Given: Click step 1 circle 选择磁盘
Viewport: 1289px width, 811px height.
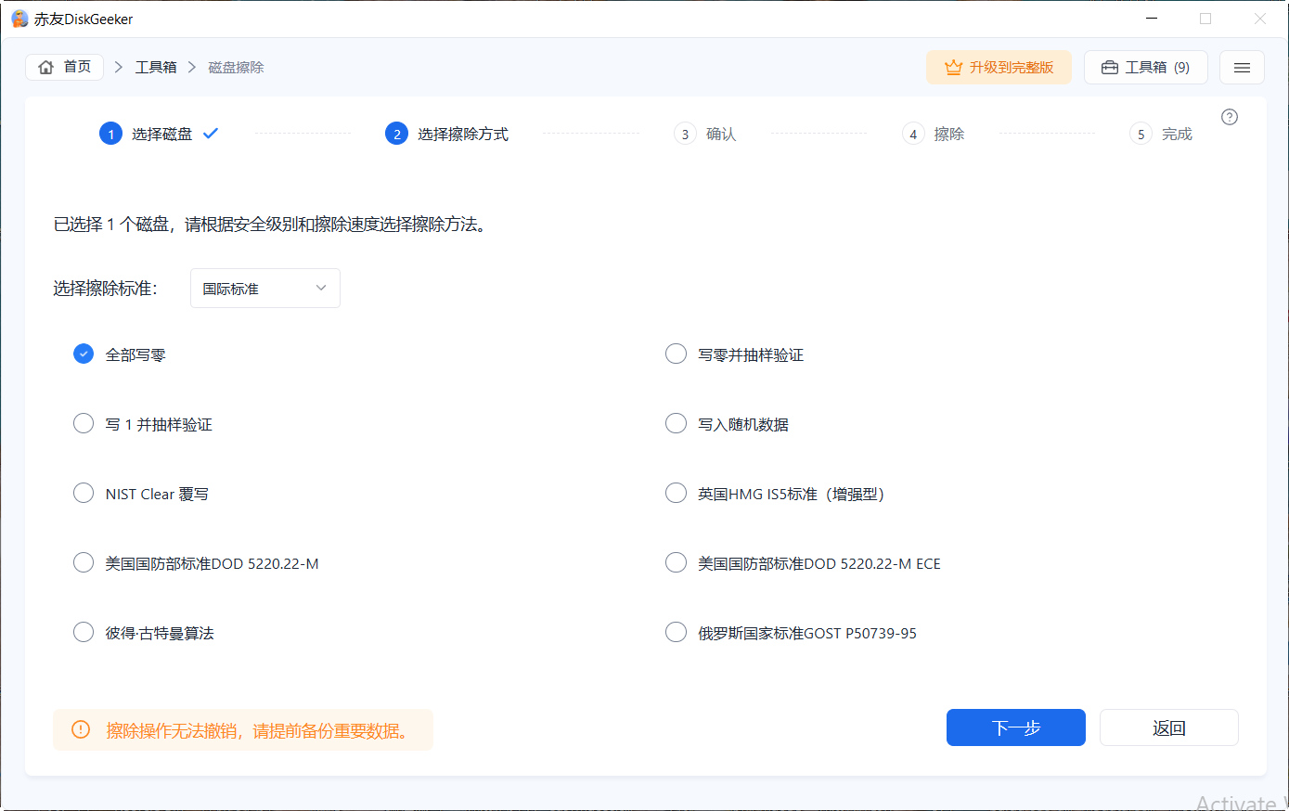Looking at the screenshot, I should coord(110,134).
